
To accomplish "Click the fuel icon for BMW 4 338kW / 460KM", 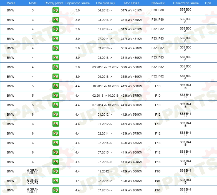I will tap(55, 77).
